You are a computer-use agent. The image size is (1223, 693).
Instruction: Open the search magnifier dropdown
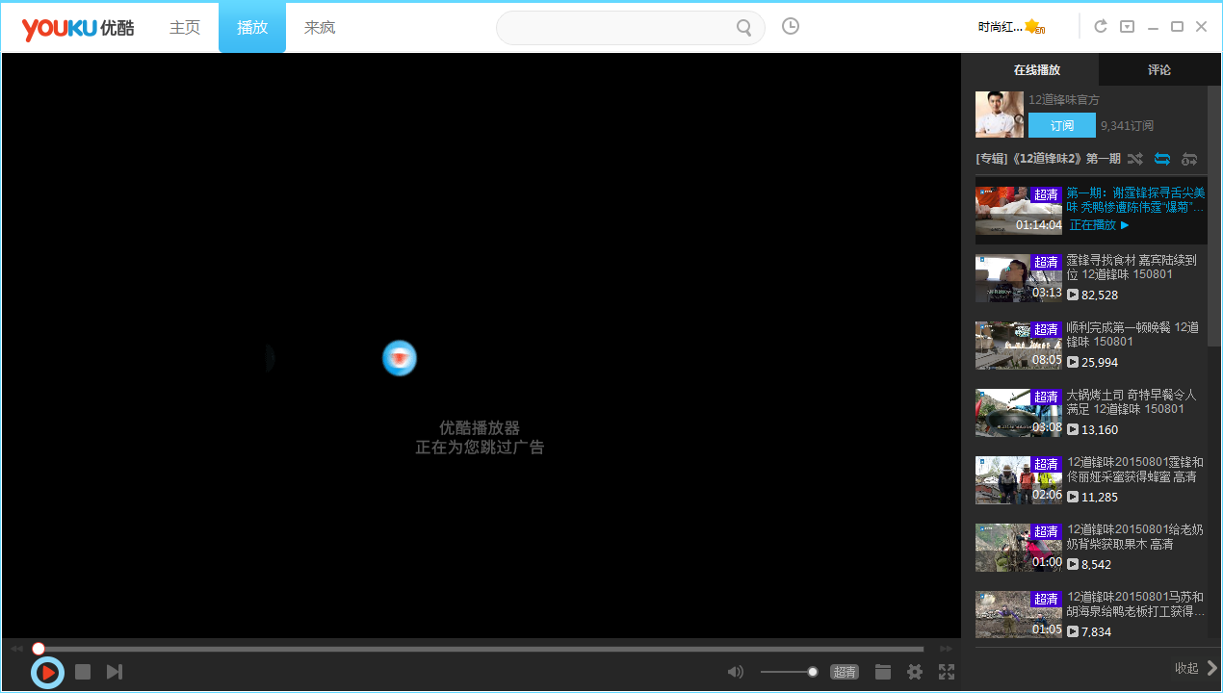(743, 28)
